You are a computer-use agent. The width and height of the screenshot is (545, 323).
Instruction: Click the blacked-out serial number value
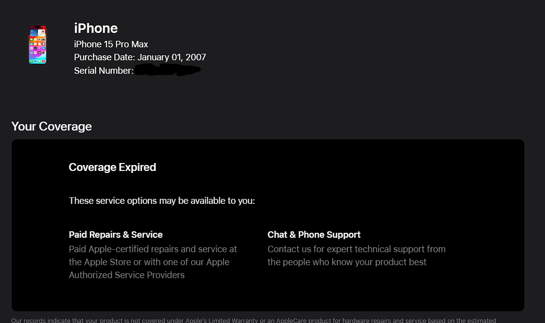coord(167,71)
